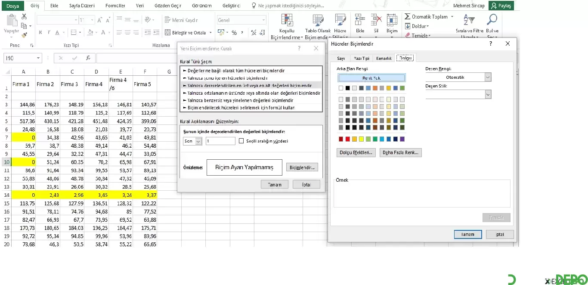588x285 pixels.
Task: Pick the purple standard color swatch
Action: click(402, 139)
